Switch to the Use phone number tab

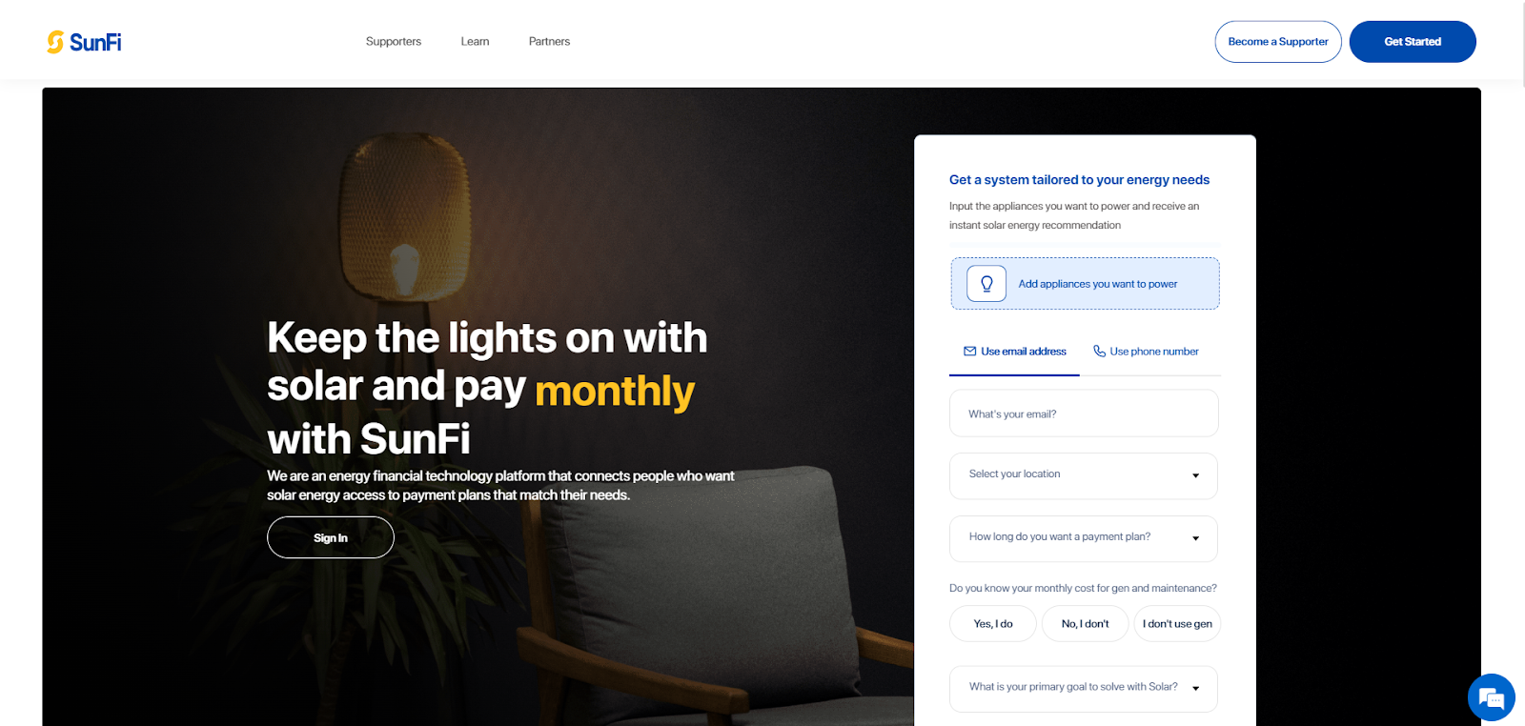(x=1146, y=352)
